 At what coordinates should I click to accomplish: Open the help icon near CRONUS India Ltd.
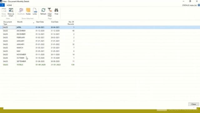coord(199,5)
